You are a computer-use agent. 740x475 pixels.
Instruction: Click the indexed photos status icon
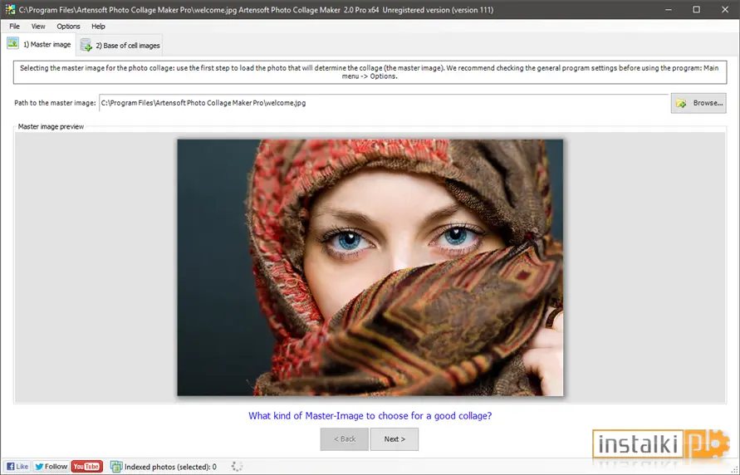tap(116, 467)
